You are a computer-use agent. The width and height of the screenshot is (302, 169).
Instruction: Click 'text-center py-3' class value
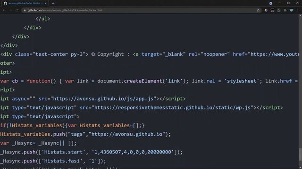point(59,54)
